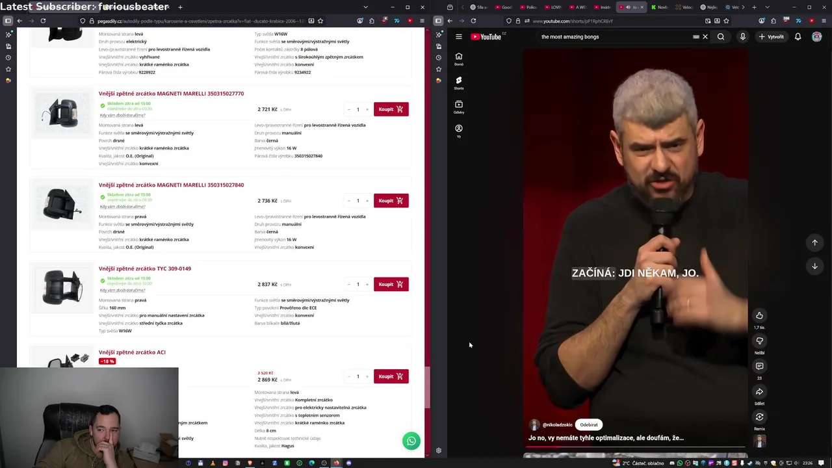Switch to the Inside tab in the right browser
The image size is (832, 468).
coord(602,7)
